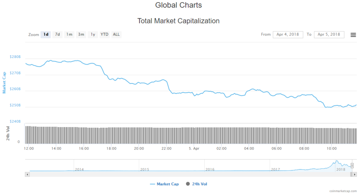Click the navigator left scroll arrow
360x193 pixels.
click(x=27, y=174)
